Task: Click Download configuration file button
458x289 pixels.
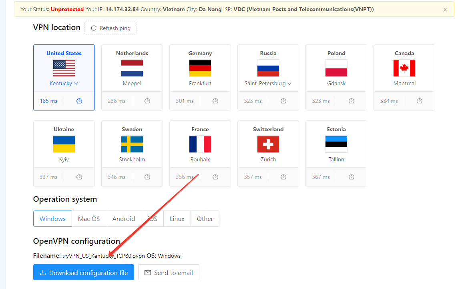Action: click(84, 272)
